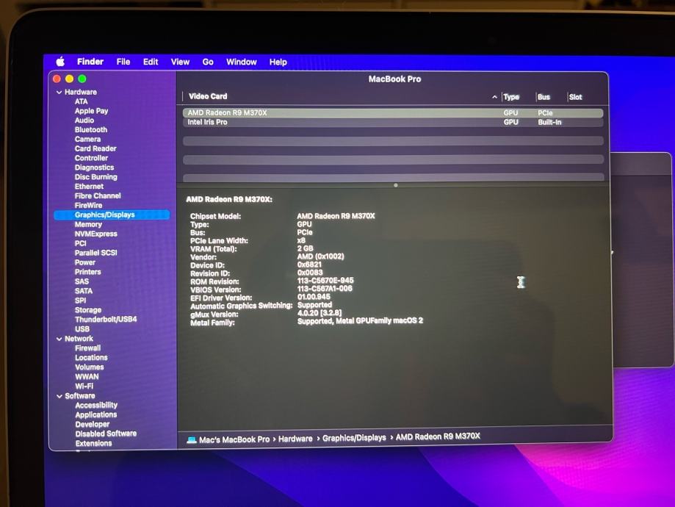Open the Apple menu
The width and height of the screenshot is (675, 507).
[60, 61]
